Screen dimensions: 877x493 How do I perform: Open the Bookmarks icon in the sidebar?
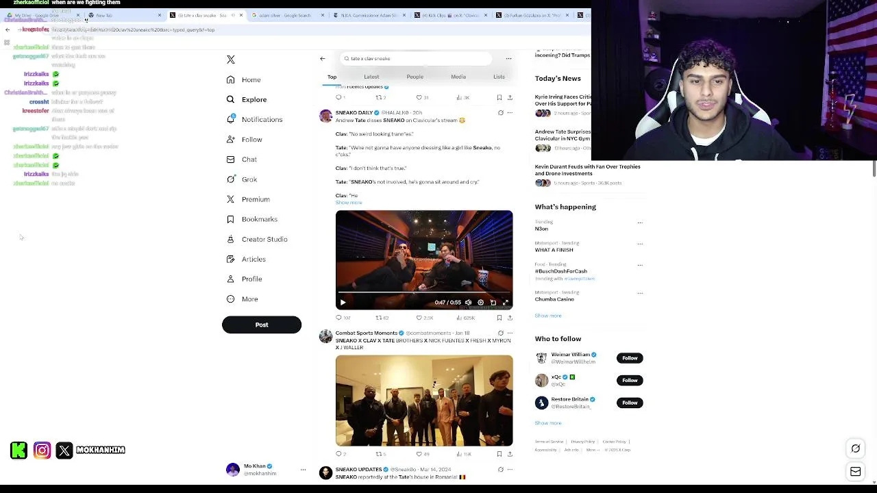pyautogui.click(x=231, y=219)
